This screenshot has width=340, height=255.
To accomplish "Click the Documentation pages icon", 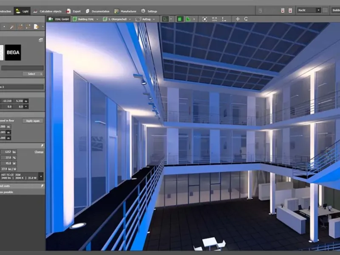I will click(88, 11).
